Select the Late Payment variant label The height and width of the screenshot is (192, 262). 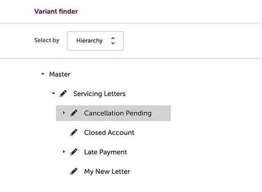106,152
